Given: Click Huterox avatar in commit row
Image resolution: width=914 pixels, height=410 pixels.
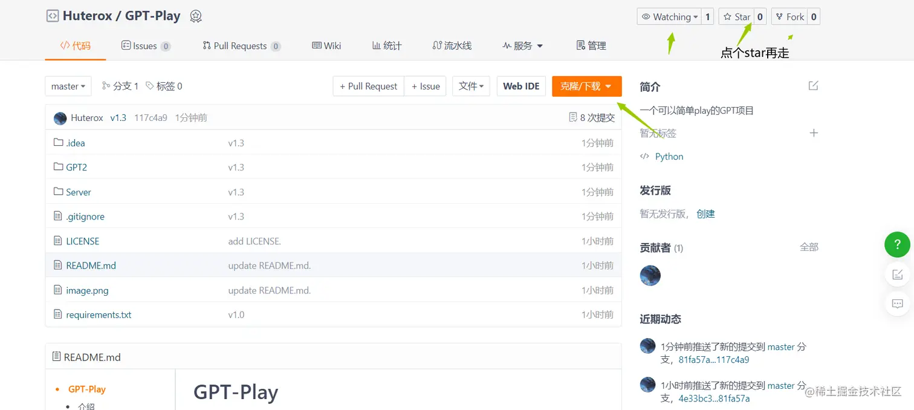Looking at the screenshot, I should pyautogui.click(x=60, y=118).
